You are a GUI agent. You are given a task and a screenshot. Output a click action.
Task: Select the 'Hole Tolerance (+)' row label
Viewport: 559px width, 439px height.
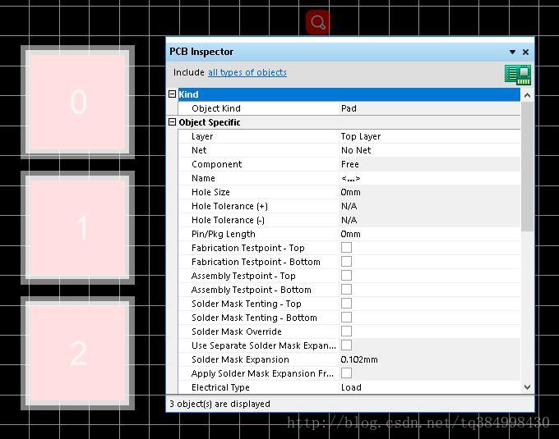tap(229, 206)
